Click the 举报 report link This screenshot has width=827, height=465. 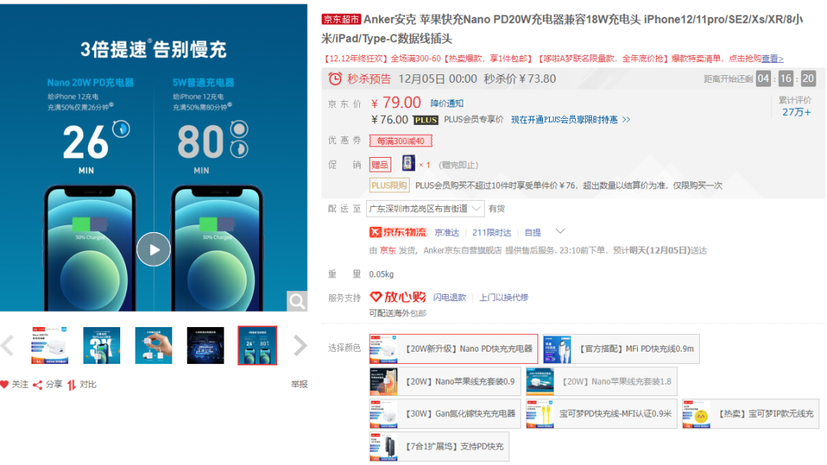(x=299, y=385)
